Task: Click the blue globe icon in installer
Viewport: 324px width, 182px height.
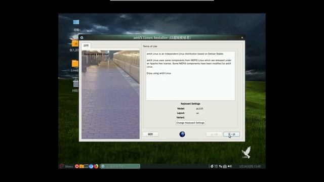Action: click(182, 134)
